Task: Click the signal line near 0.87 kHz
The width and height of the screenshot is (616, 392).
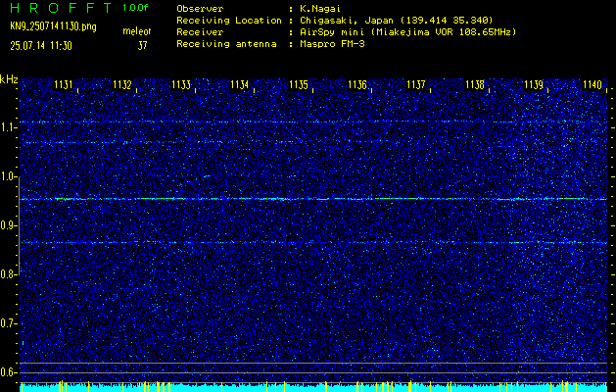Action: (x=313, y=242)
